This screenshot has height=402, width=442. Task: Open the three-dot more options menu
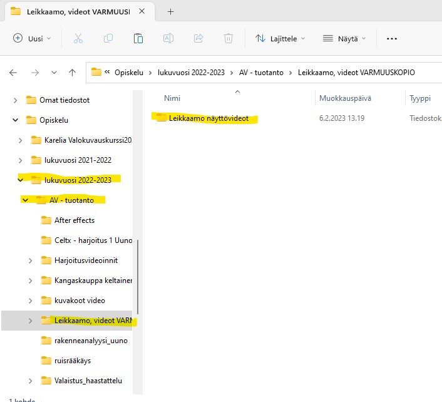[392, 38]
